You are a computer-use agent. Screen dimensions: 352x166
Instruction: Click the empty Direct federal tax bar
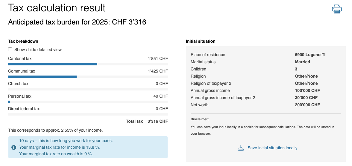point(88,114)
